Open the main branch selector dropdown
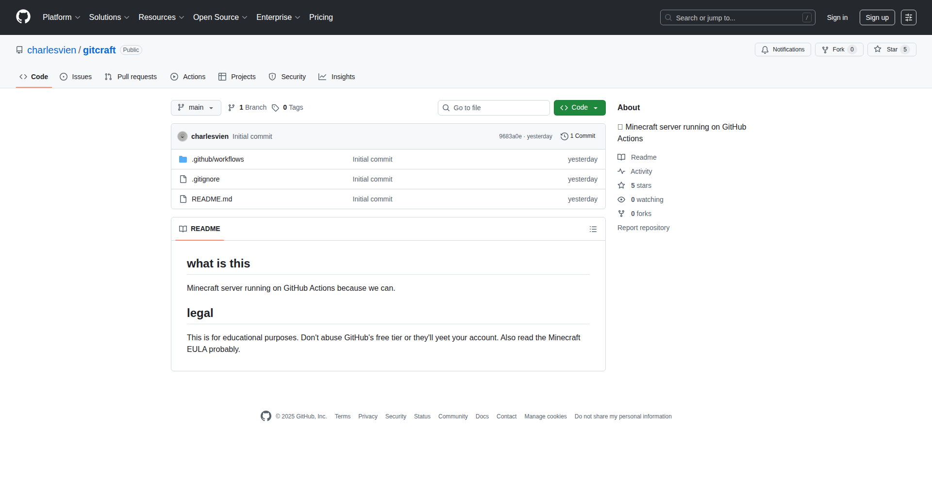Screen dimensions: 932x482 tap(196, 107)
